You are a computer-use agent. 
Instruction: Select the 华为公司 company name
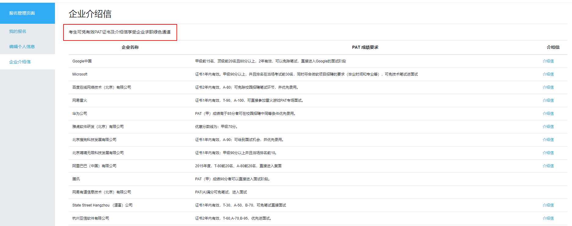[x=80, y=114]
